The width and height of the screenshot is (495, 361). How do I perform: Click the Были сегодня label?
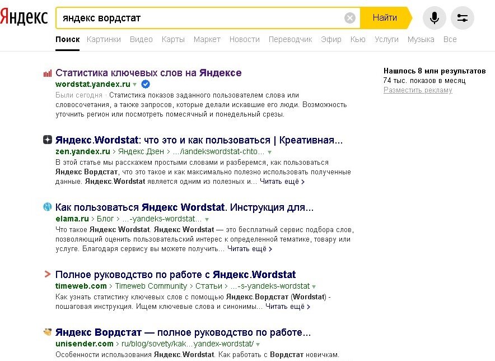click(79, 95)
